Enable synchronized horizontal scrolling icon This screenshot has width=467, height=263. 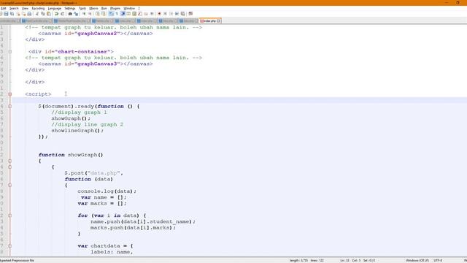pyautogui.click(x=103, y=14)
